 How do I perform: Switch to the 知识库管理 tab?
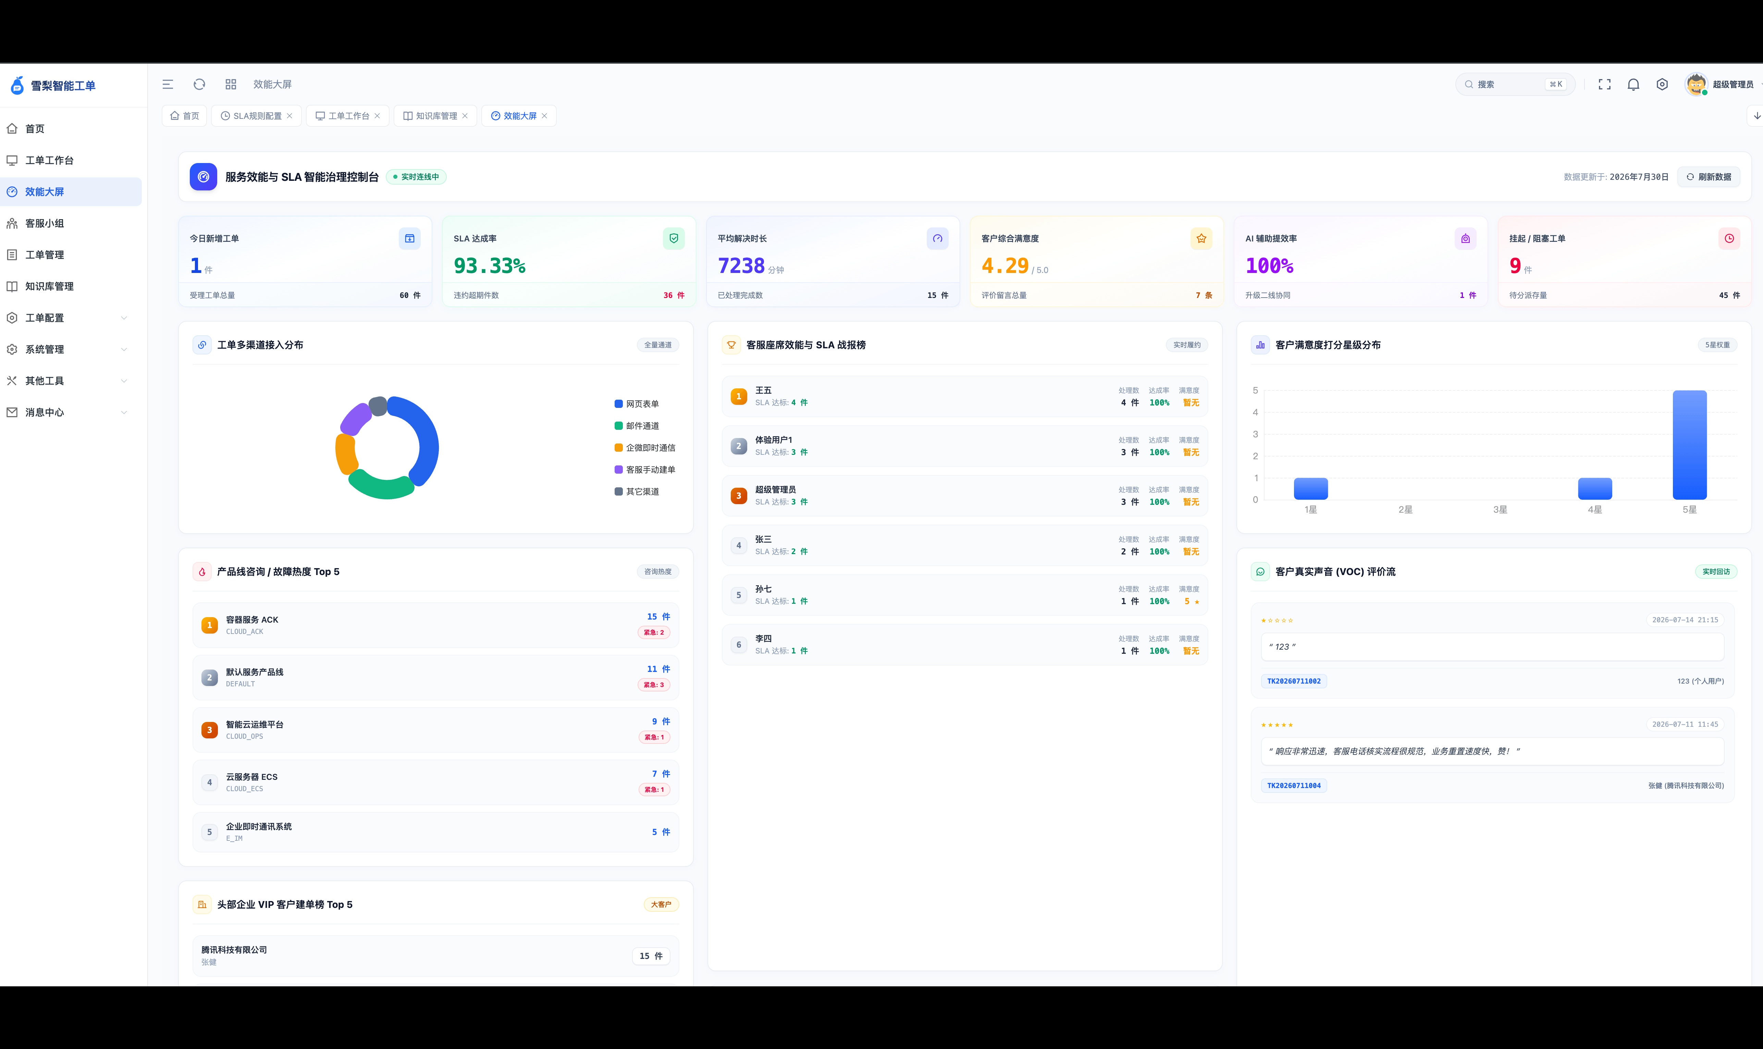coord(436,116)
